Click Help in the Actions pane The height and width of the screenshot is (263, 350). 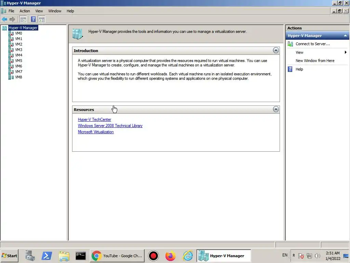pos(299,69)
